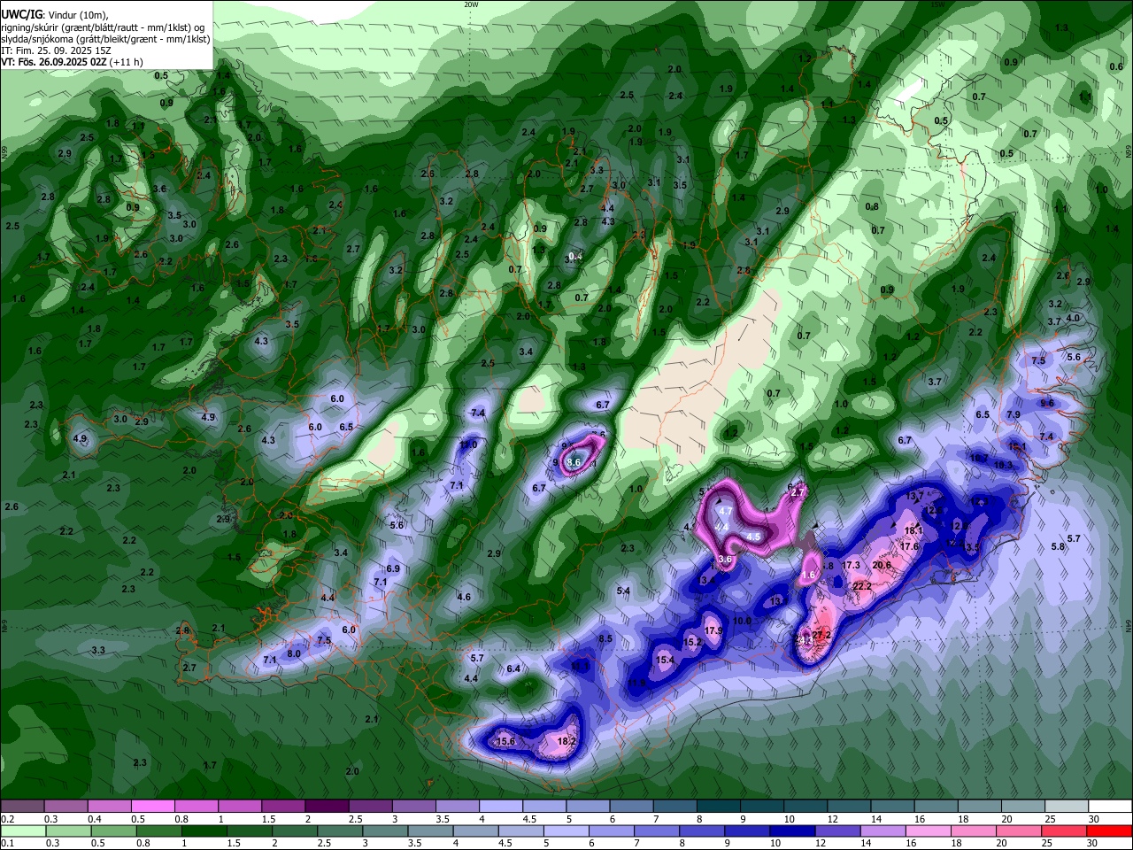The image size is (1133, 850).
Task: Click the 15.4 precipitation value on map
Action: pos(665,660)
